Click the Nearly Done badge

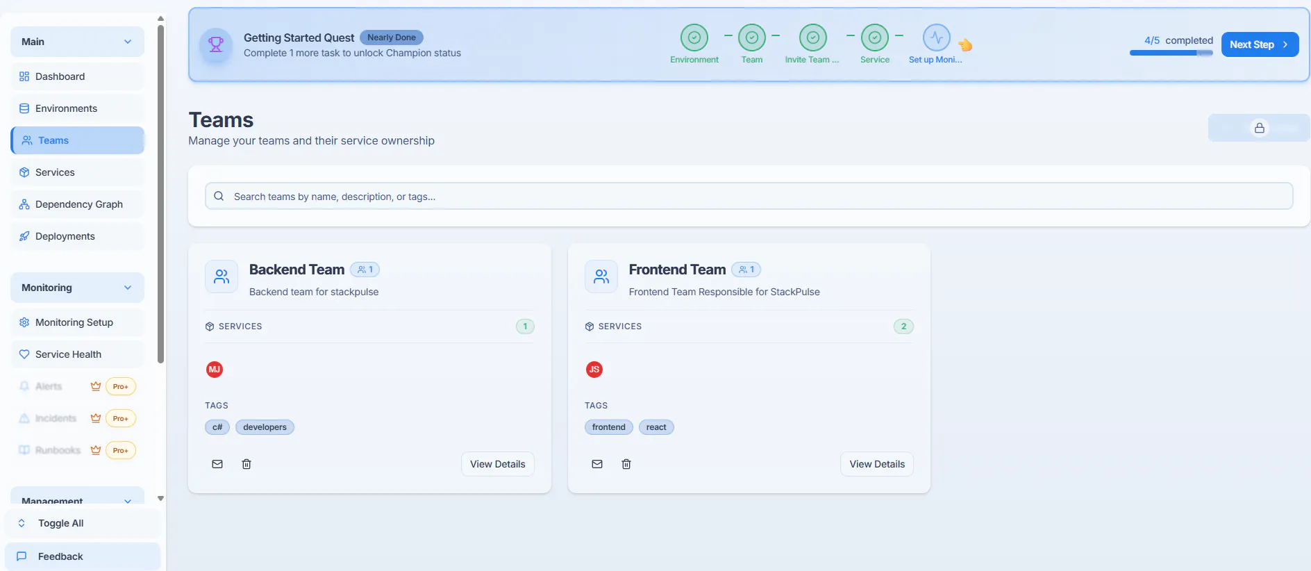point(392,38)
